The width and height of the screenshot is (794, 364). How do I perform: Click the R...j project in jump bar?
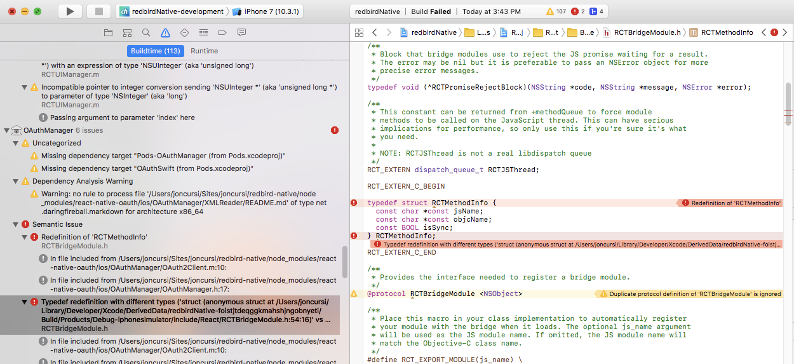coord(512,32)
